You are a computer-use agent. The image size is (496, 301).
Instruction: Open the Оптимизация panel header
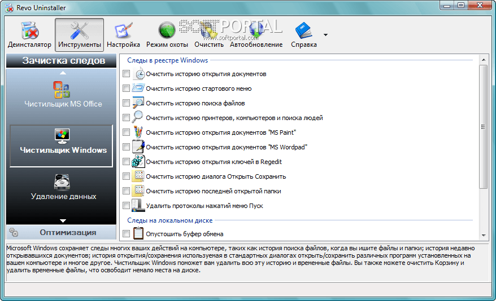62,232
